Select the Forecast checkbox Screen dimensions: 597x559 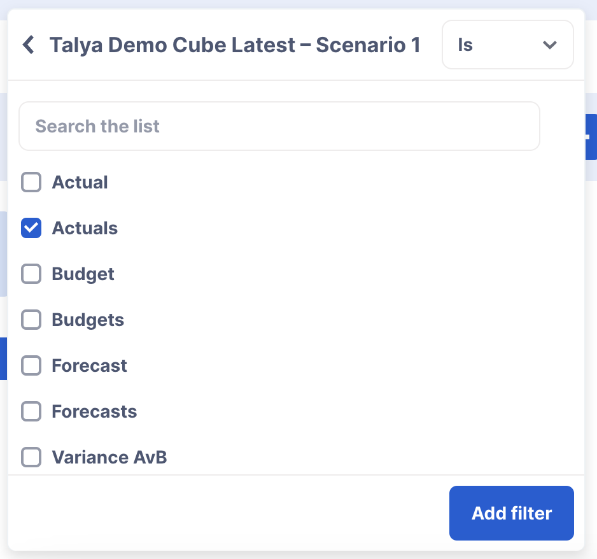tap(31, 365)
